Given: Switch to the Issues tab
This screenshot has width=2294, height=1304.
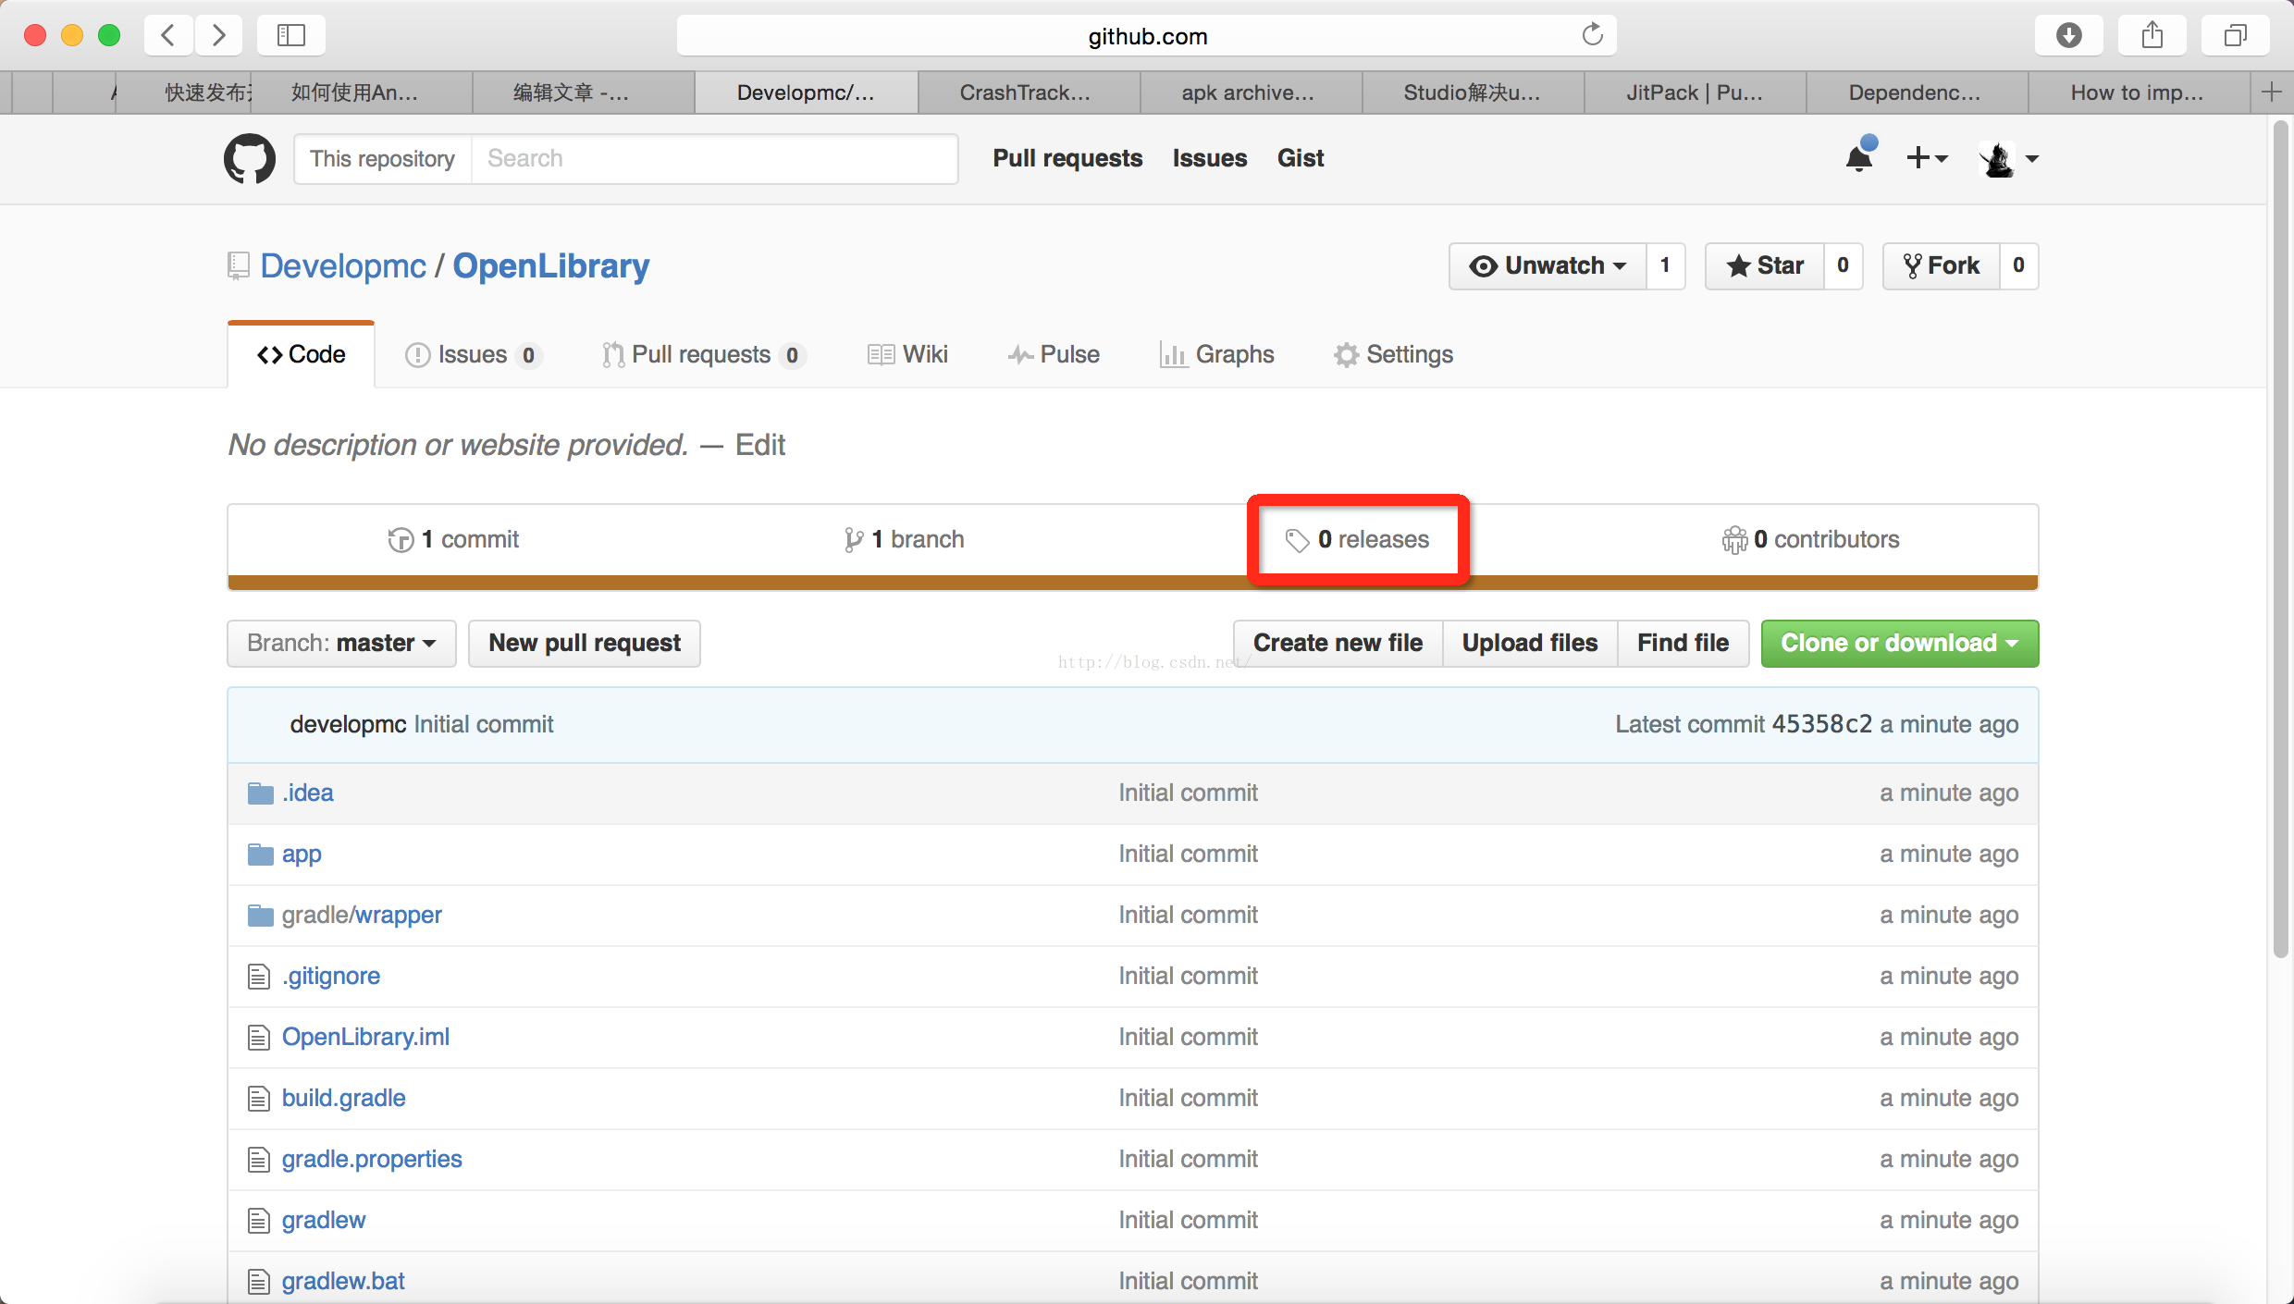Looking at the screenshot, I should click(472, 354).
